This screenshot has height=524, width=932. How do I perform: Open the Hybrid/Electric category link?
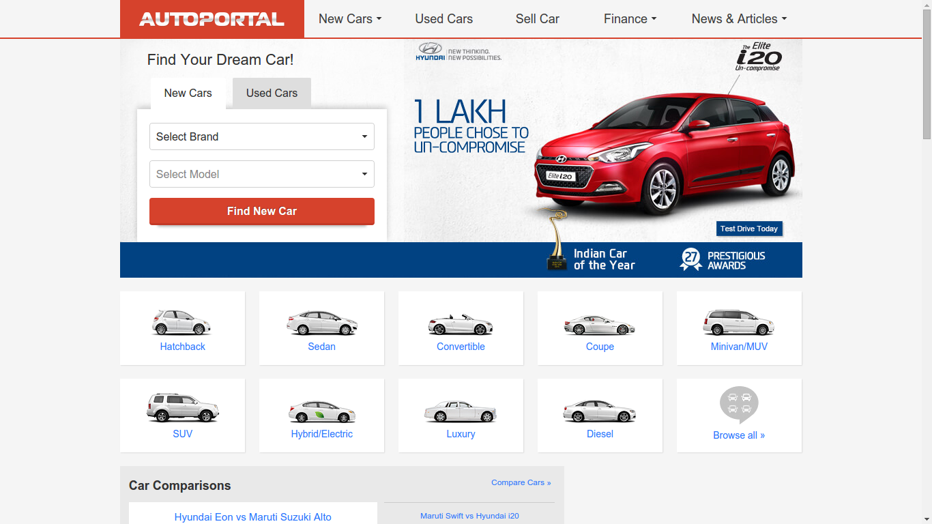click(322, 434)
